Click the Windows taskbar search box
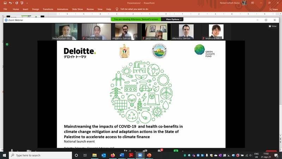Viewport: 282px width, 159px height. click(x=40, y=155)
